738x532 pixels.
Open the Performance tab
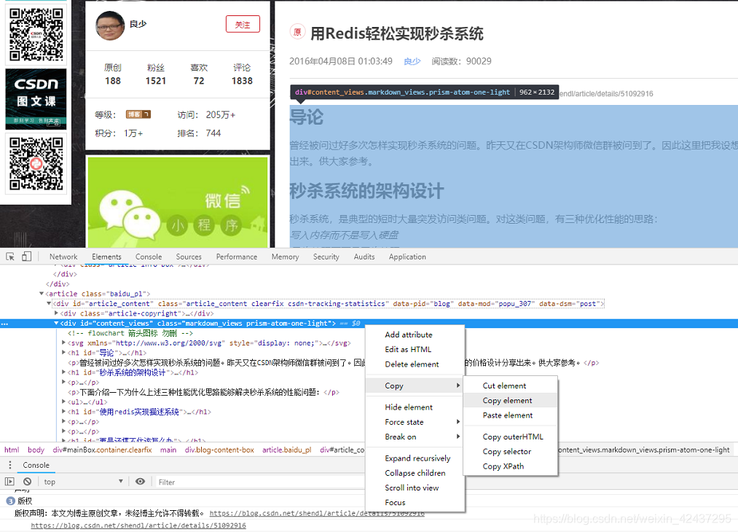[237, 257]
